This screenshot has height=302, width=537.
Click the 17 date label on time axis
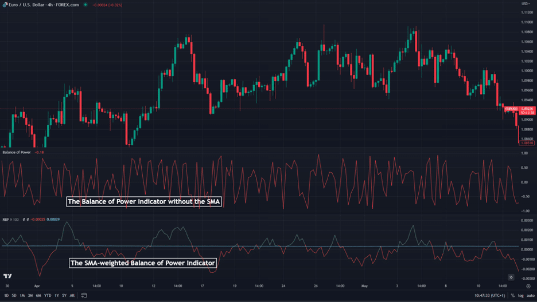click(x=202, y=286)
